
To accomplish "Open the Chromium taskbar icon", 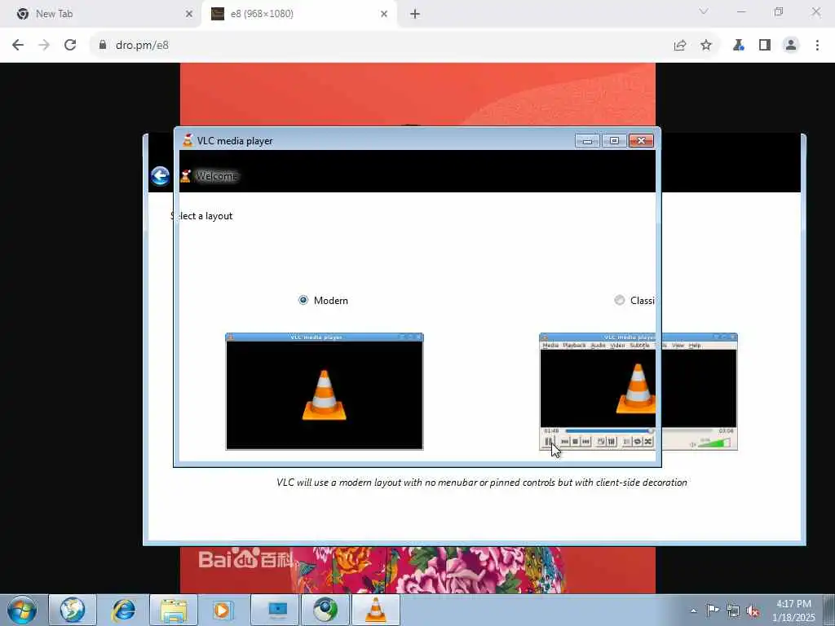I will point(325,610).
